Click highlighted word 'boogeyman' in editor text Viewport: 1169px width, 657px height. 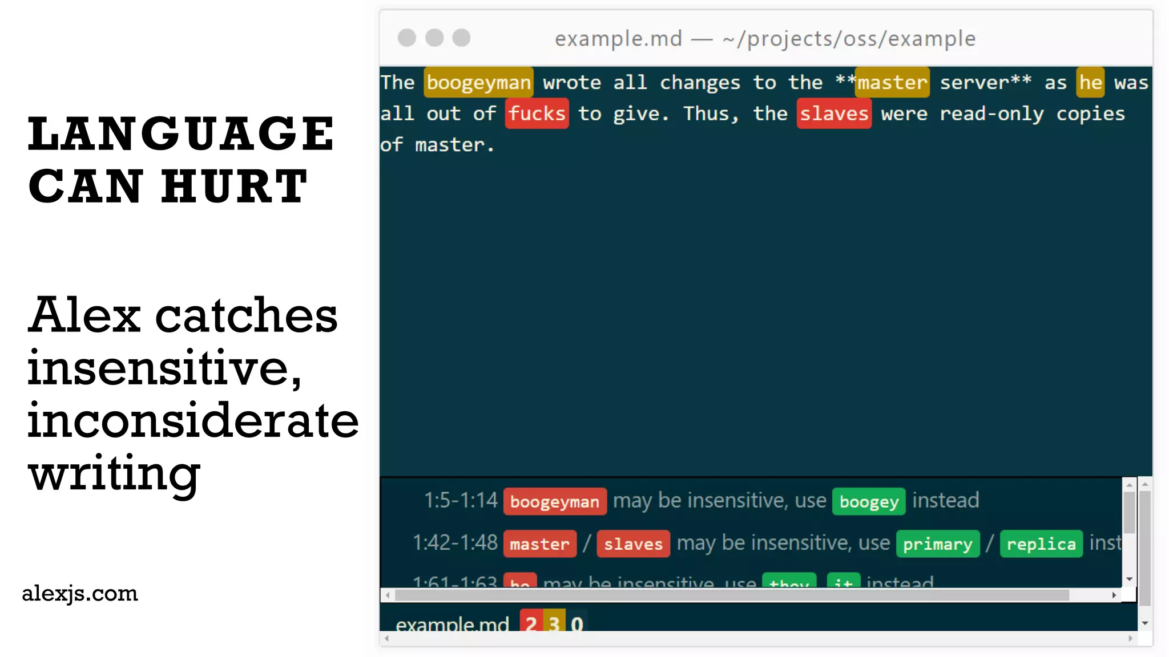(x=478, y=83)
